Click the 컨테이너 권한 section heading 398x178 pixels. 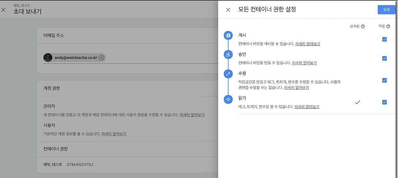(55, 149)
